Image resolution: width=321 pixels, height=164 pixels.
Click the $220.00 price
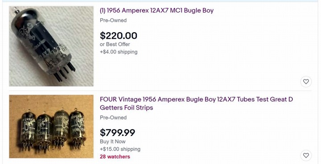point(119,36)
